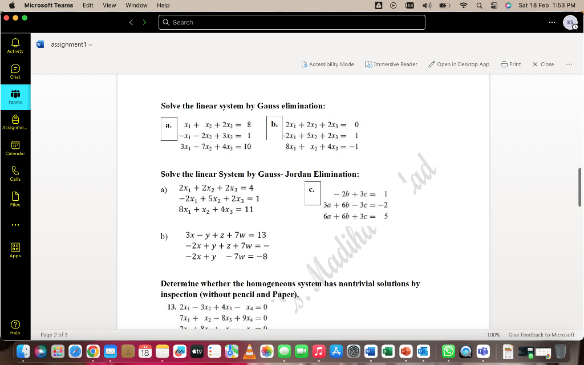Open the Window menu
The height and width of the screenshot is (365, 584).
[x=136, y=5]
